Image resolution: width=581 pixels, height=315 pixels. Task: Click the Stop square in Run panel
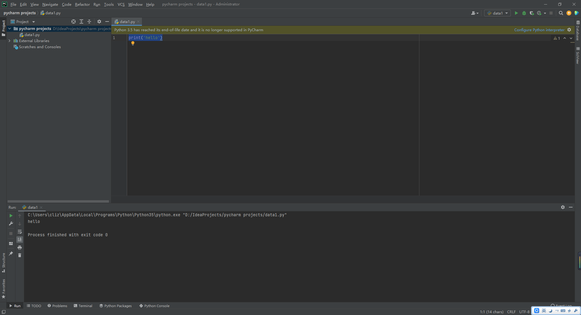(x=11, y=234)
